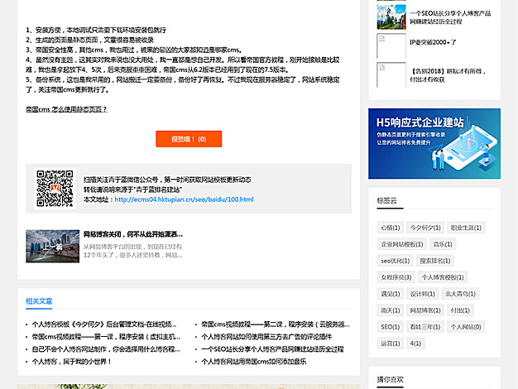Click broken image beside IP要突破2000+了
This screenshot has height=389, width=518.
391,46
